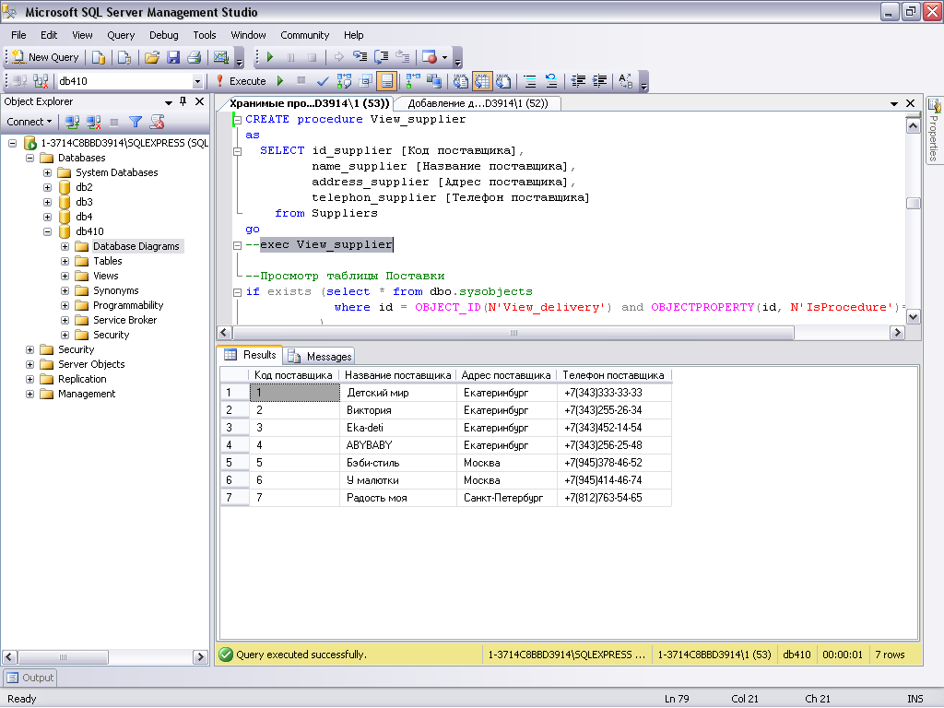Viewport: 944px width, 708px height.
Task: Click the Санкт-Петербург cell
Action: pyautogui.click(x=506, y=498)
